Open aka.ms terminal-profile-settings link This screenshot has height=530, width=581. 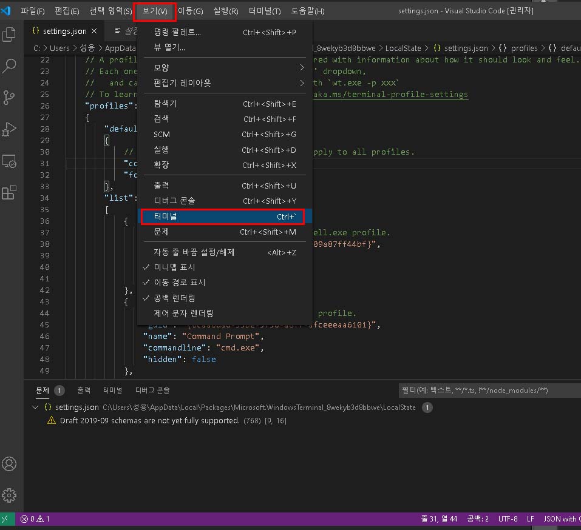coord(390,95)
